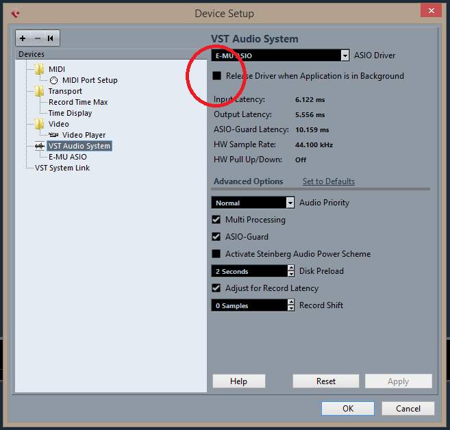The image size is (450, 430).
Task: Click the Advanced Options heading
Action: pos(249,181)
